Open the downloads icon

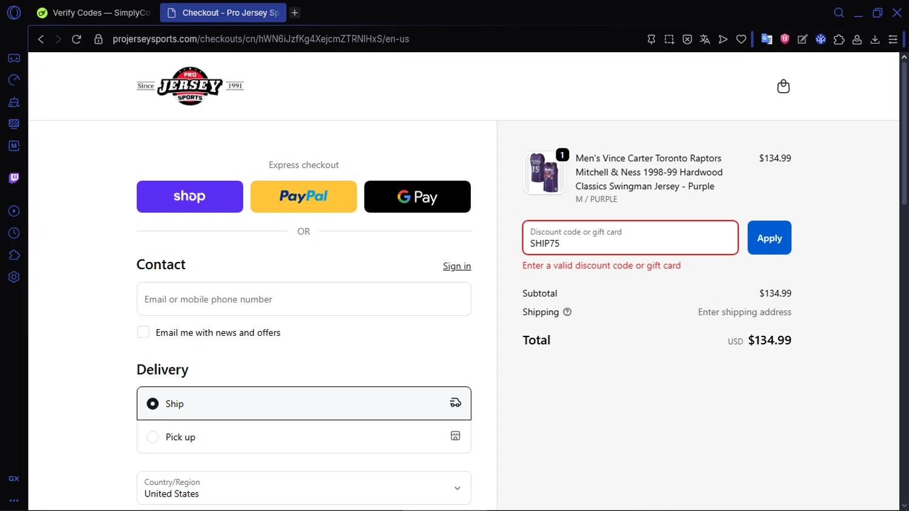tap(875, 39)
